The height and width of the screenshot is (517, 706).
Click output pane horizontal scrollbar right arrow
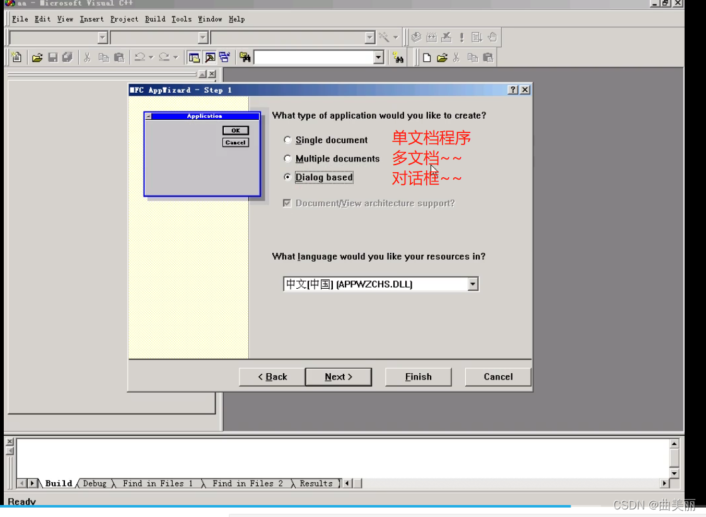664,483
